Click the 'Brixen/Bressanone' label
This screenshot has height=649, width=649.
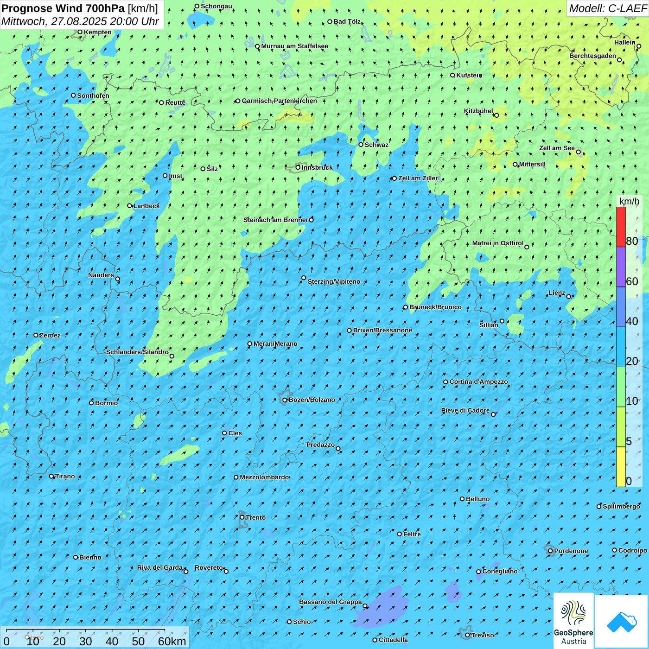pos(382,331)
